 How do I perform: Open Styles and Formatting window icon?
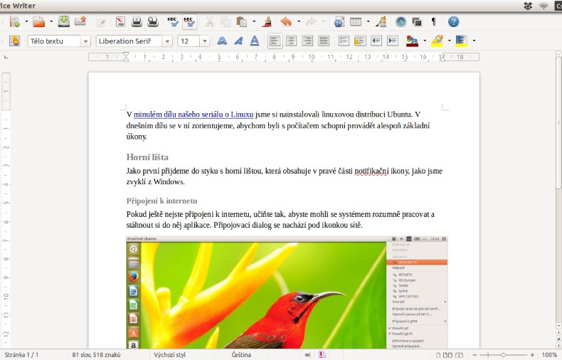[15, 41]
